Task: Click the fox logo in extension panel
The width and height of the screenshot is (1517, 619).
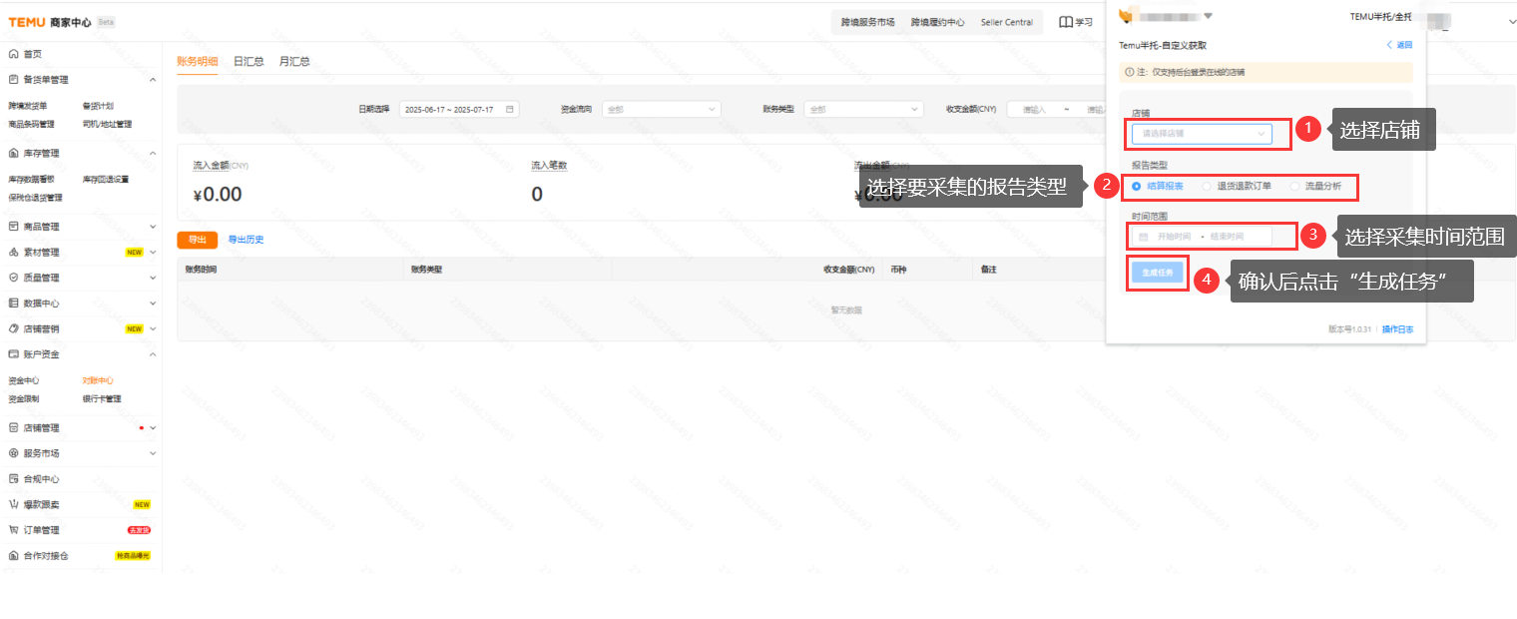Action: pyautogui.click(x=1126, y=16)
